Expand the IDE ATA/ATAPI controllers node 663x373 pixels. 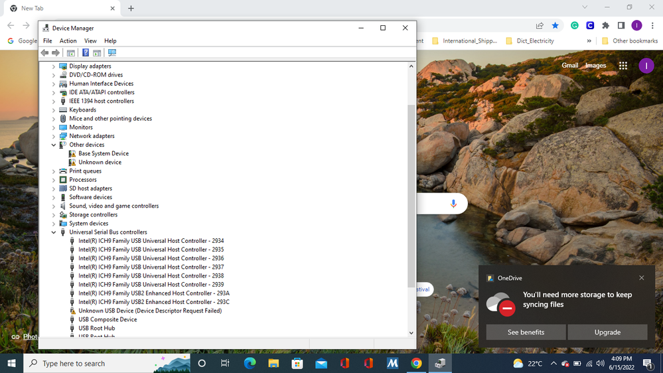click(x=53, y=93)
